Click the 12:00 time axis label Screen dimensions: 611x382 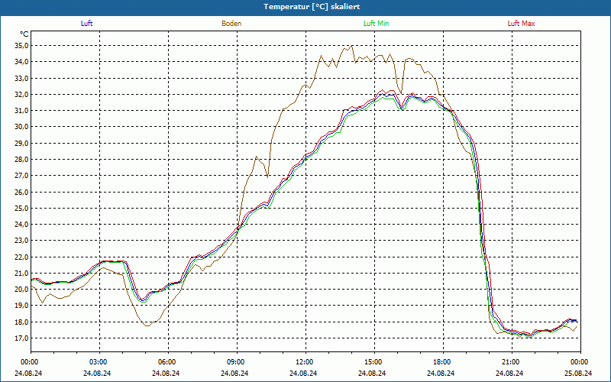tap(304, 362)
